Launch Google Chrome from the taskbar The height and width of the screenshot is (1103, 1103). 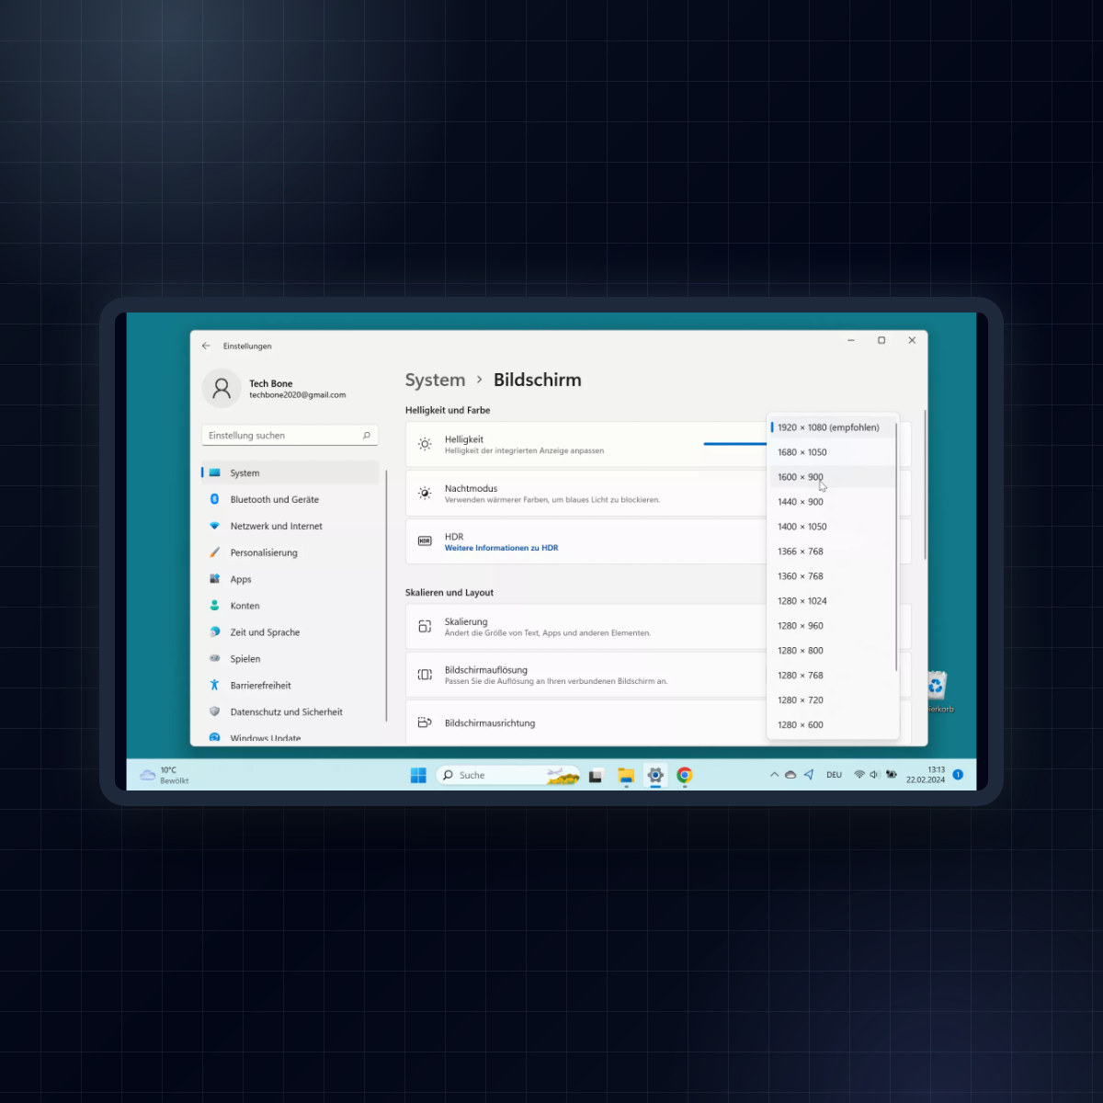pos(685,775)
